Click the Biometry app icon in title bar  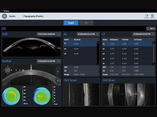coord(1,11)
